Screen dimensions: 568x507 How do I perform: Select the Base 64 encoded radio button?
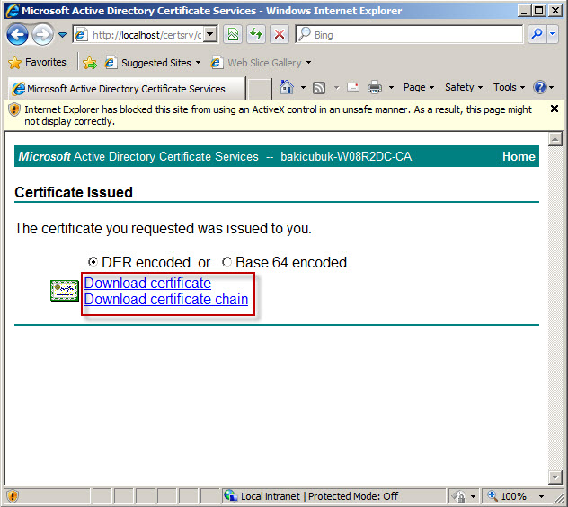click(226, 262)
